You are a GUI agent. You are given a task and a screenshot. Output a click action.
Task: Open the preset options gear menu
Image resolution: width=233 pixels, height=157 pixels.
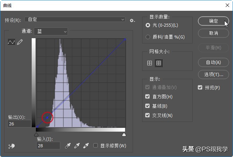[132, 20]
